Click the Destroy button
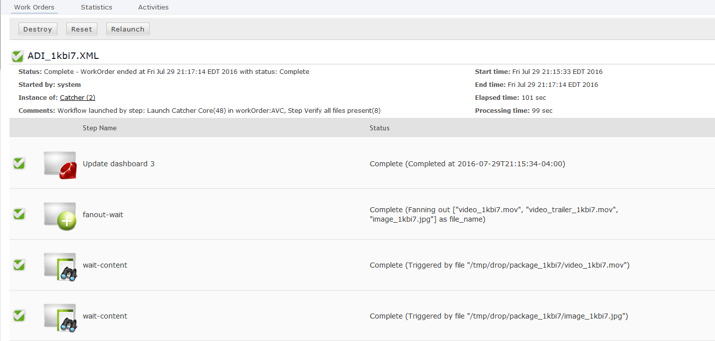The height and width of the screenshot is (341, 715). pyautogui.click(x=38, y=29)
